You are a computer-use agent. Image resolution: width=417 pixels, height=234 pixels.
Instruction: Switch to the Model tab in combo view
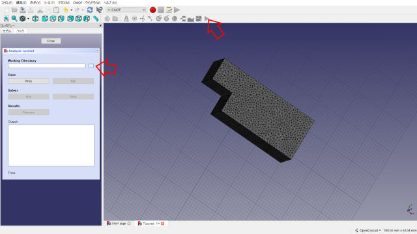tap(7, 31)
